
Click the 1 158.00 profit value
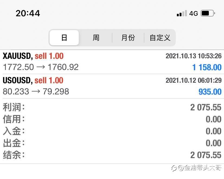pos(207,67)
